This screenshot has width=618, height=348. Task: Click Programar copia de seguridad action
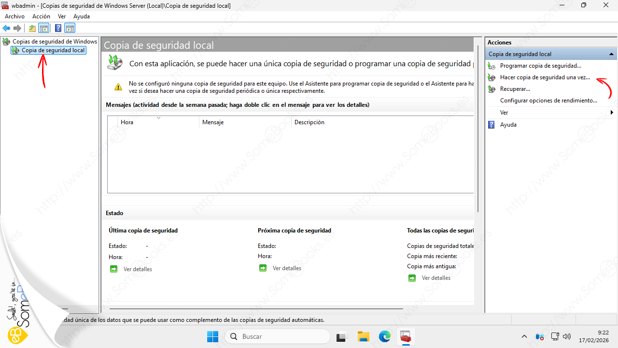point(540,66)
